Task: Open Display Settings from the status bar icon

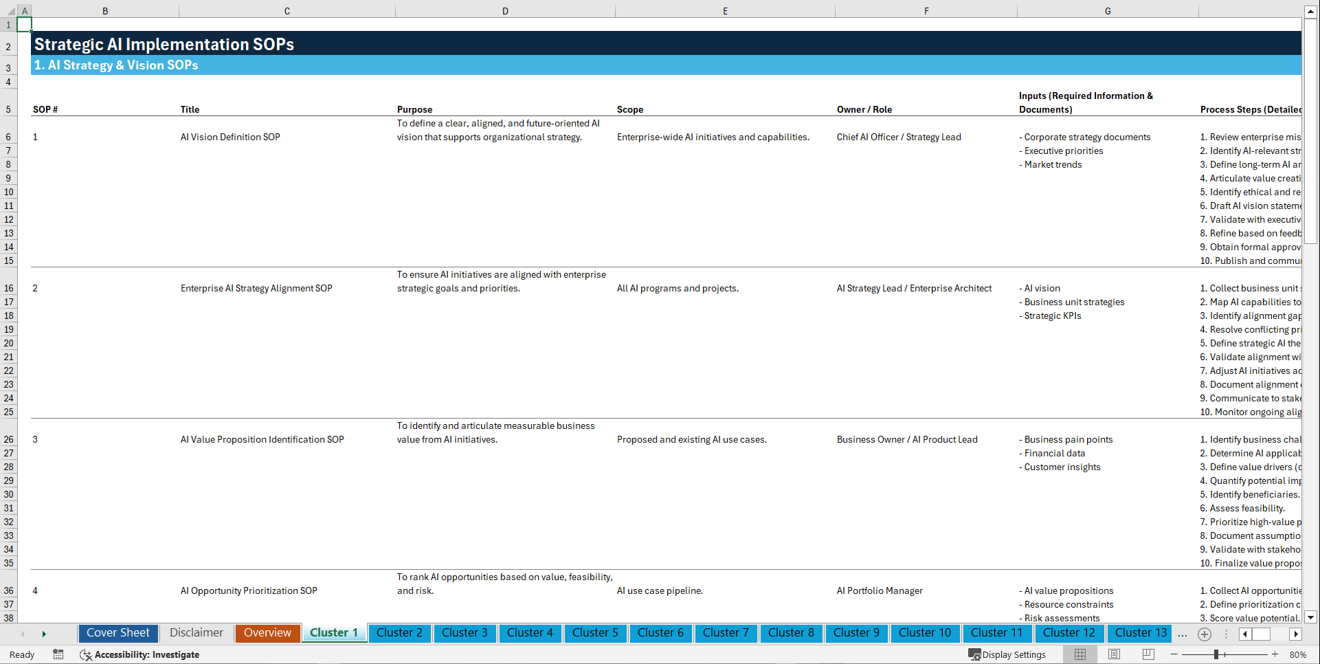Action: point(1007,654)
